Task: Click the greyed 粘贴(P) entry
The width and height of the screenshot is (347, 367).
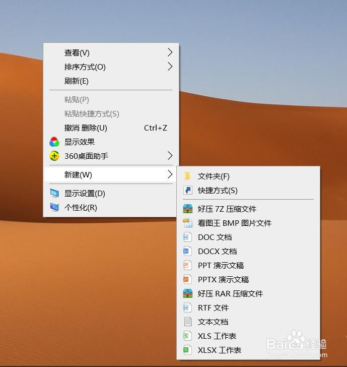Action: tap(111, 100)
